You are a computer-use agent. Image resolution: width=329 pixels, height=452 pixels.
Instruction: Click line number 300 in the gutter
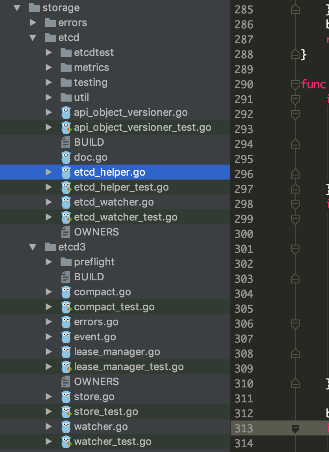[244, 234]
